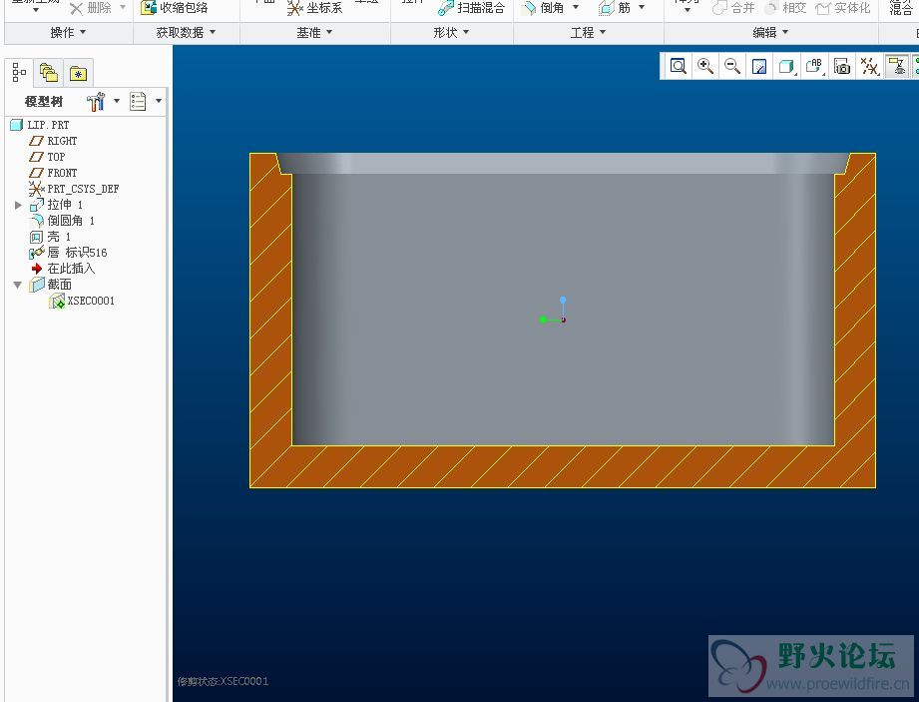Screen dimensions: 919x702
Task: Click the 倒角 chamfer button
Action: click(543, 8)
